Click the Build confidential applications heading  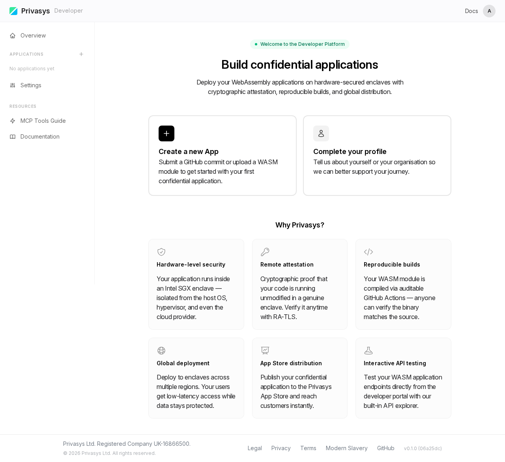pyautogui.click(x=300, y=65)
